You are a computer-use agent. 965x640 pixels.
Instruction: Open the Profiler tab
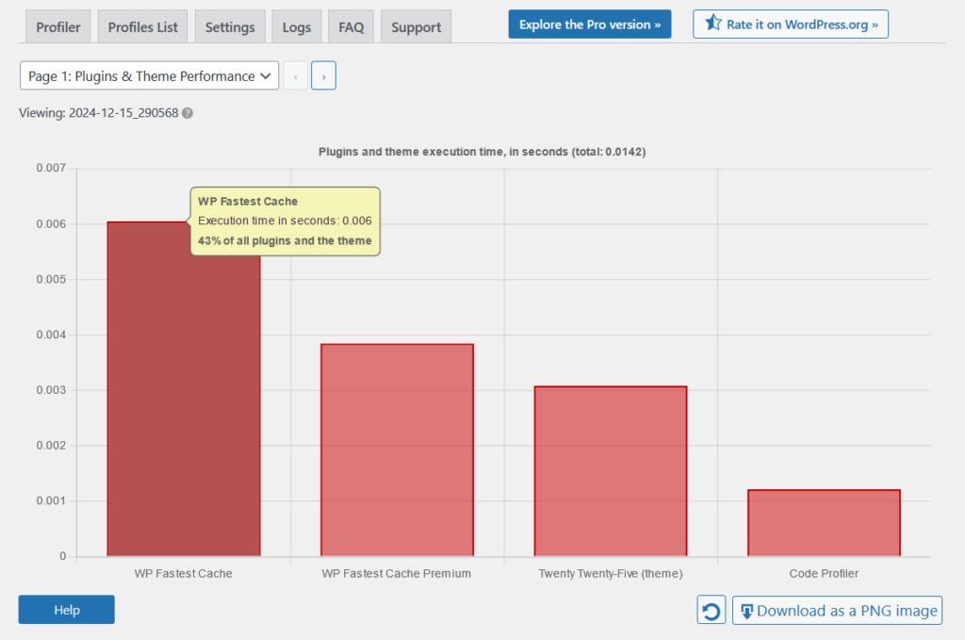tap(57, 27)
